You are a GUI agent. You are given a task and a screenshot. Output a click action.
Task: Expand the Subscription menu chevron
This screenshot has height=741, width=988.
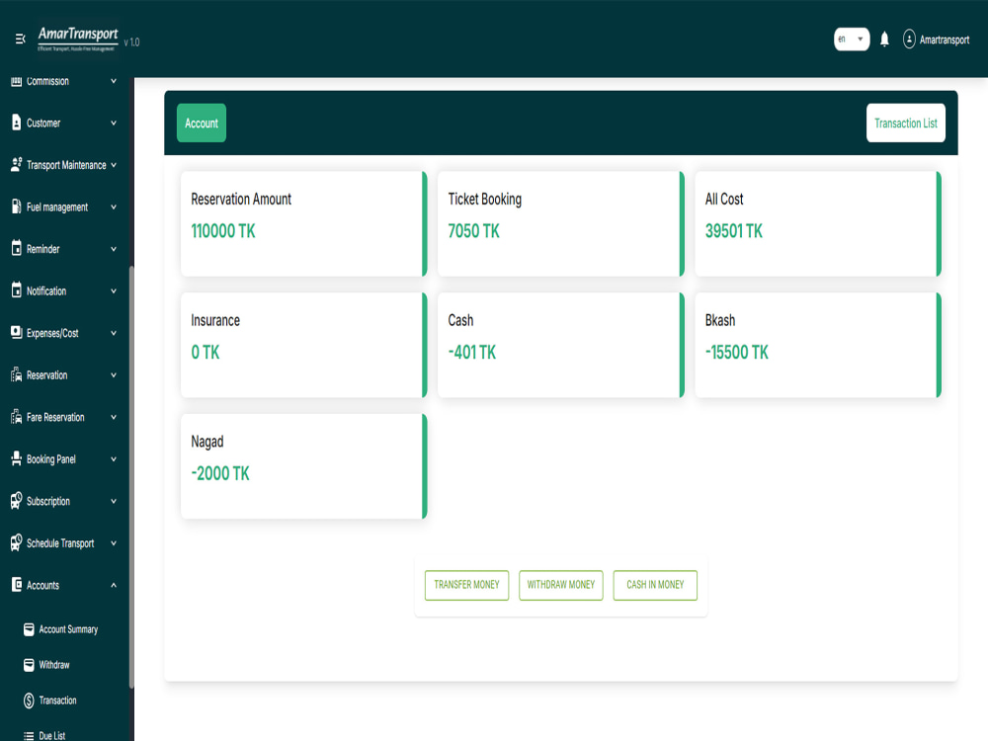(x=114, y=501)
